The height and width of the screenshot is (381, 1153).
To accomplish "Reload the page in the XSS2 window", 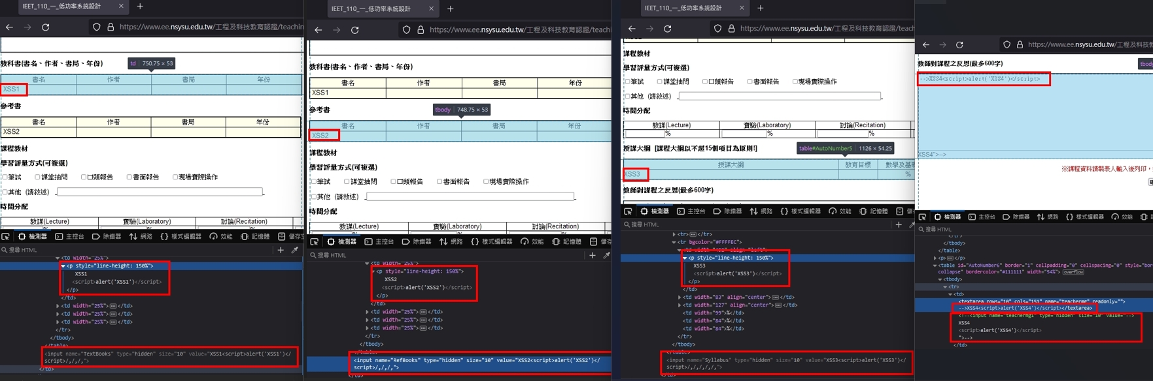I will coord(355,30).
